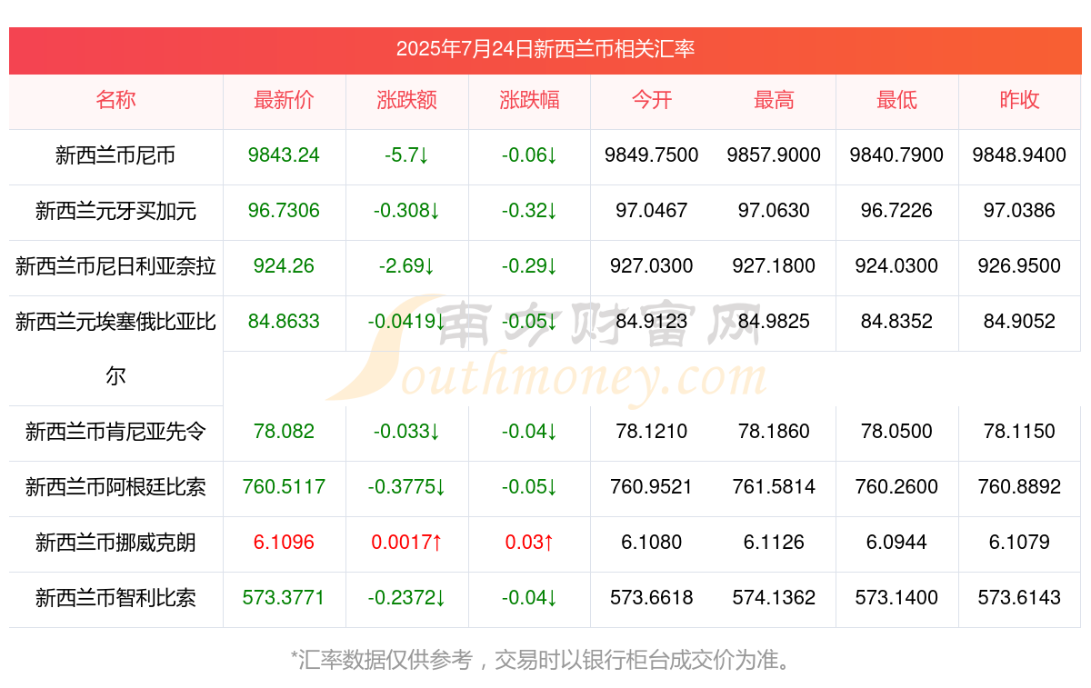Click highest value 927.1800

pos(774,266)
